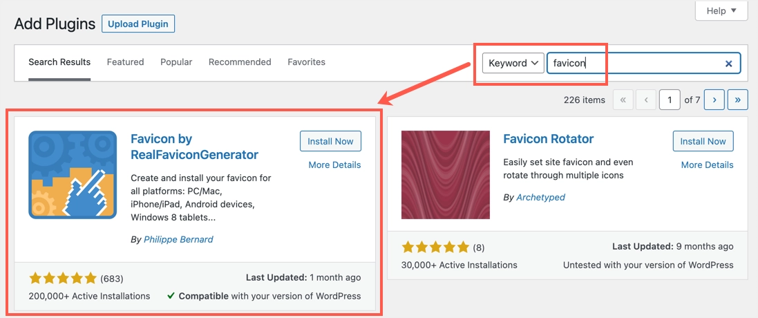Screen dimensions: 758x318
Task: Select the Recommended tab
Action: [x=240, y=62]
